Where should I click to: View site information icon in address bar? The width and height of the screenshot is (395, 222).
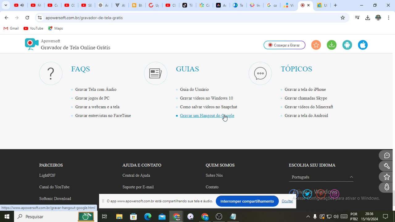point(39,18)
